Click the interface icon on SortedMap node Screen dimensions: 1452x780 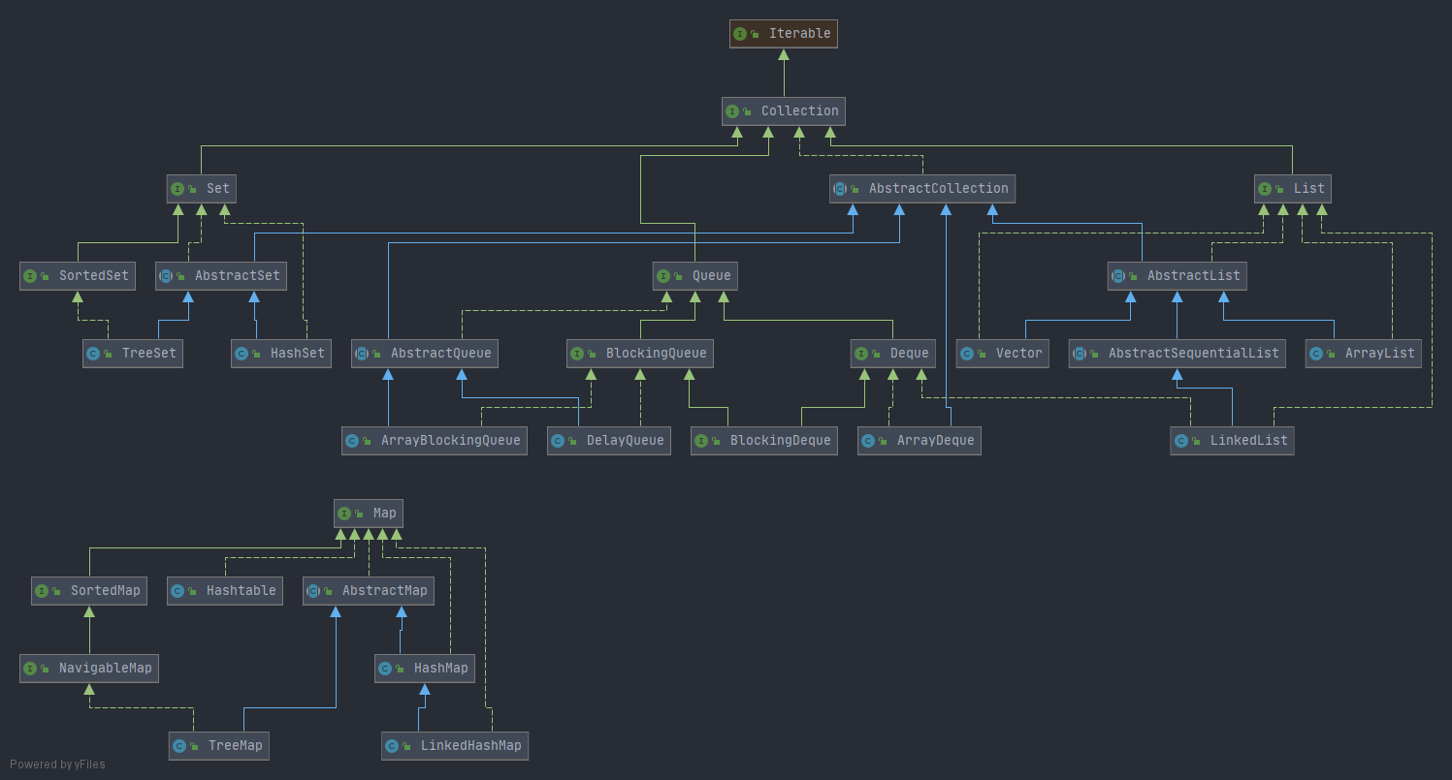42,591
